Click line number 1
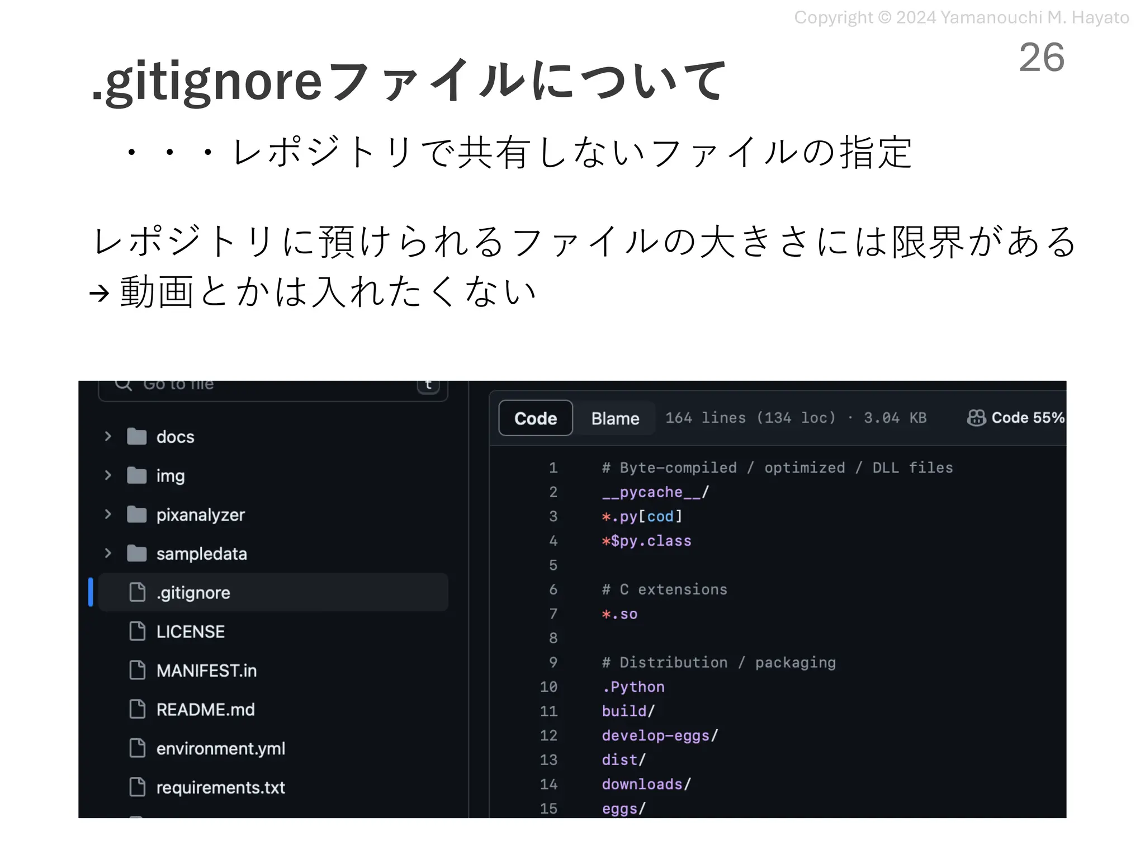 (x=553, y=468)
